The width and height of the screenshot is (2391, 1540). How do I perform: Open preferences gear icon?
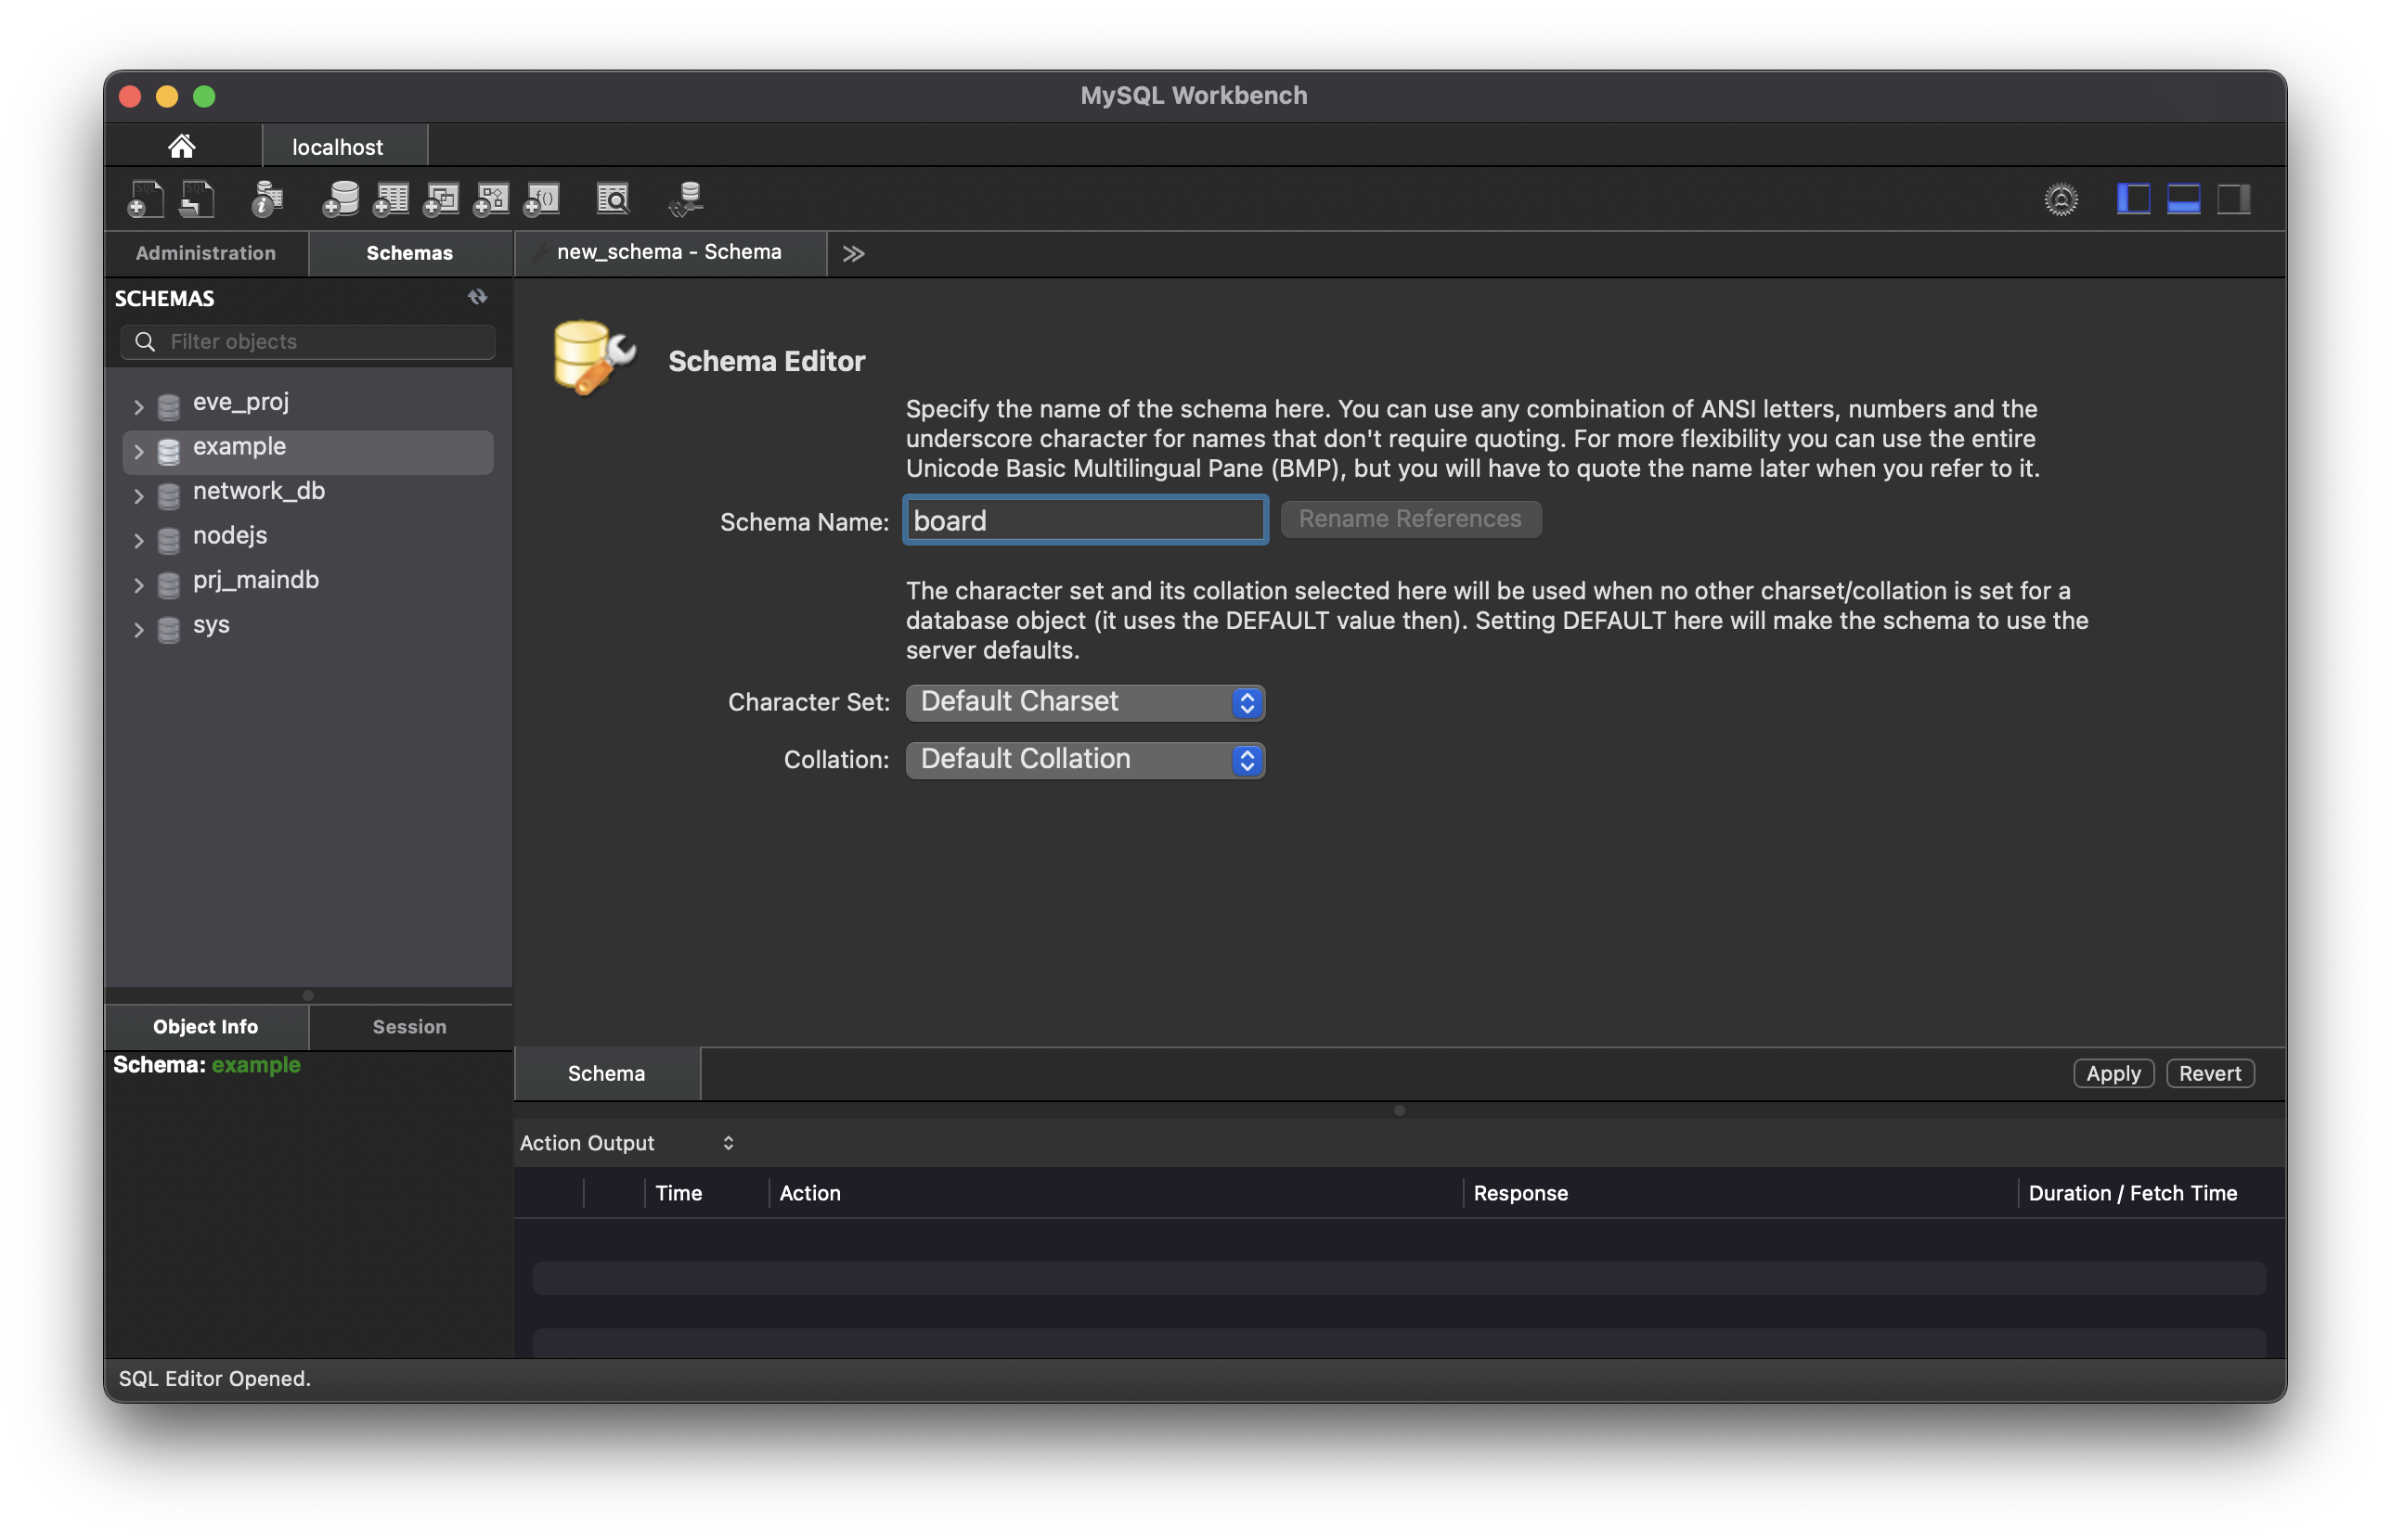click(2061, 199)
